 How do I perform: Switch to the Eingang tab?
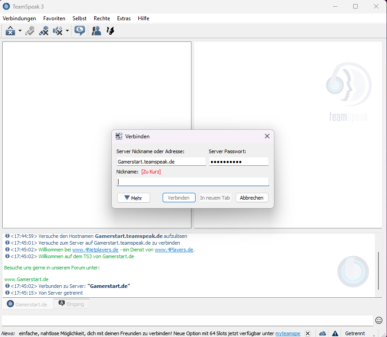(x=71, y=304)
